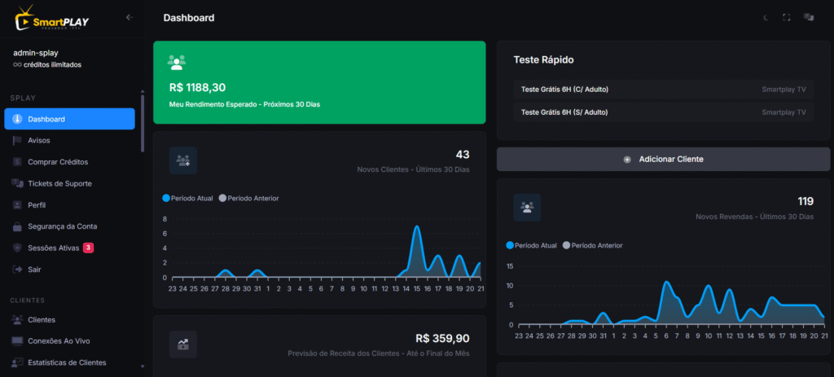Viewport: 834px width, 377px height.
Task: Click the sidebar scrollbar down arrow
Action: point(142,366)
